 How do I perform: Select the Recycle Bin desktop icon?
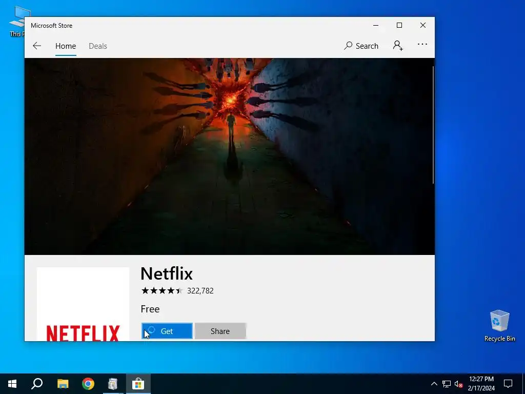(499, 325)
